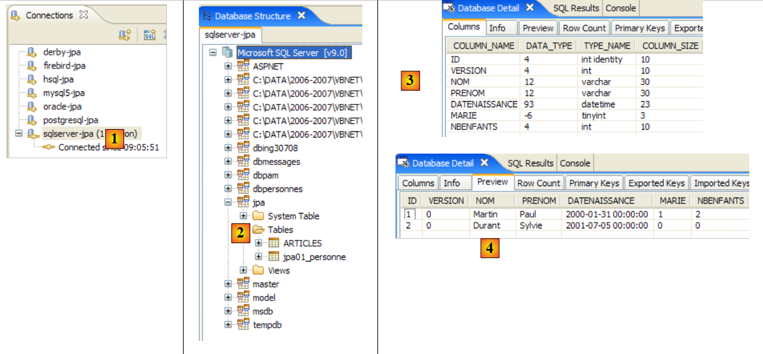Click the COLUMN_NAME column header
Viewport: 763px width, 354px height.
click(484, 46)
